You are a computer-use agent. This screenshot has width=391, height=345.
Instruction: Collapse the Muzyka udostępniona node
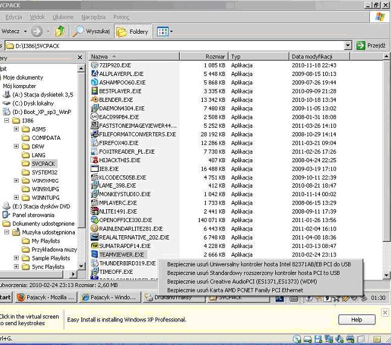[7, 232]
